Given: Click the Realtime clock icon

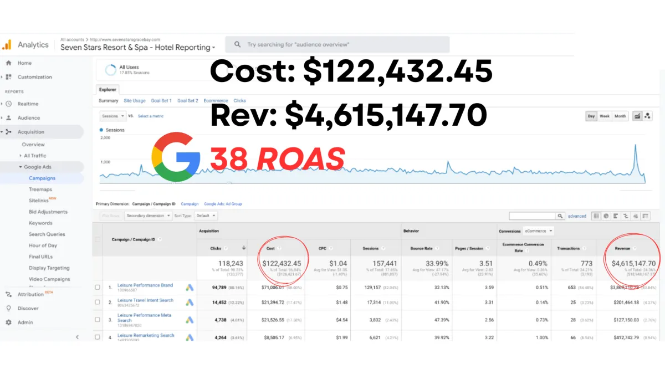Looking at the screenshot, I should pyautogui.click(x=9, y=104).
